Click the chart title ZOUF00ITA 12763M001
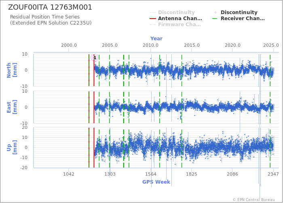 coord(50,7)
